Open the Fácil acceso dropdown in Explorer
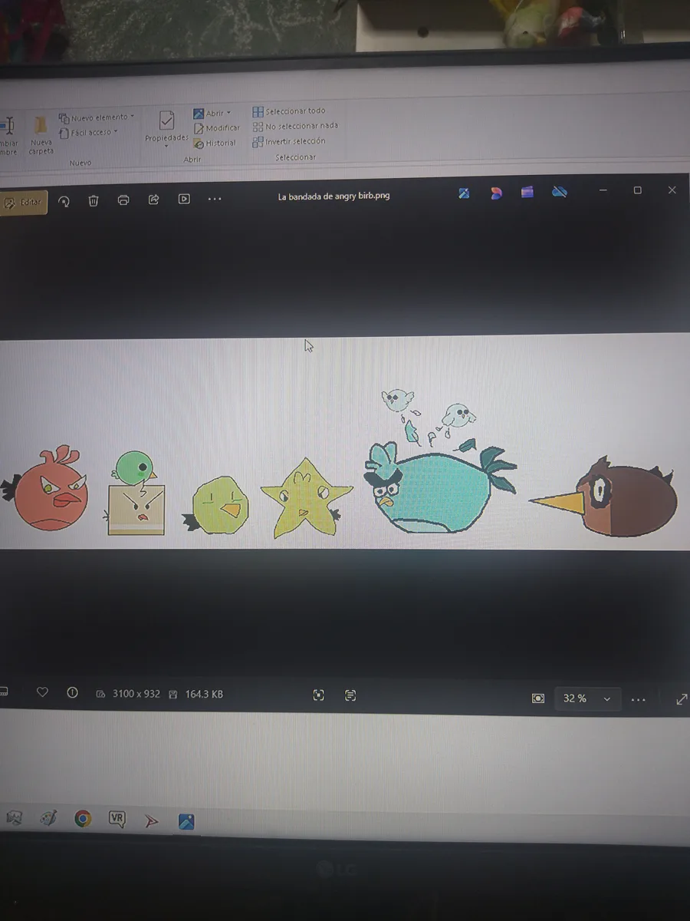The width and height of the screenshot is (690, 921). point(89,133)
